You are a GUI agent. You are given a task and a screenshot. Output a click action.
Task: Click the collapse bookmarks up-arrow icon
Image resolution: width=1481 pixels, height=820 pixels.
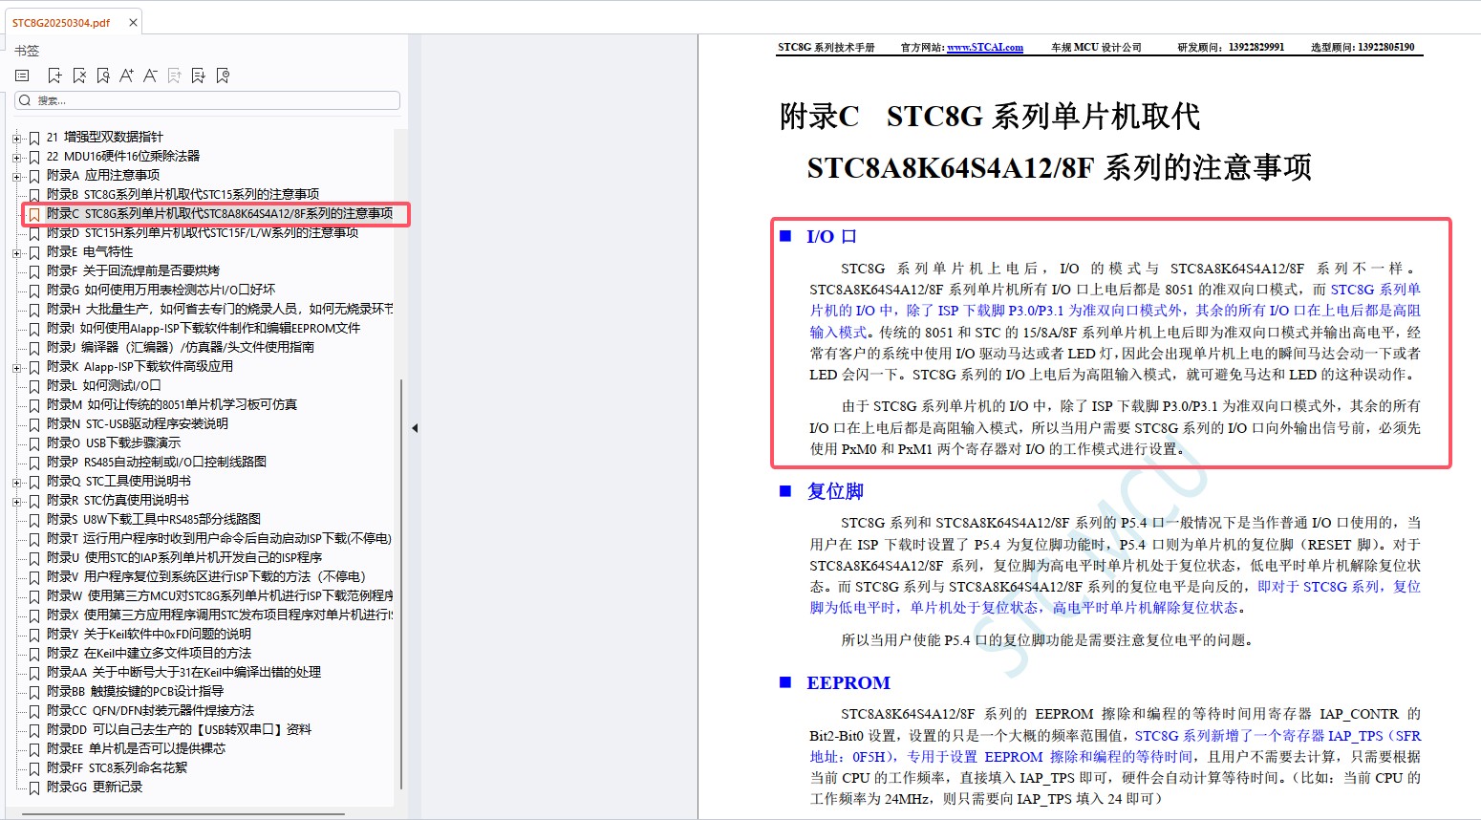point(174,76)
